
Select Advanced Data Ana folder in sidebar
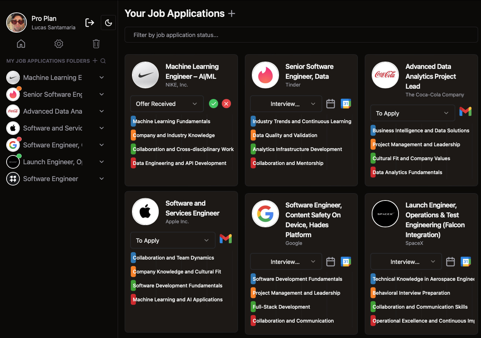[52, 111]
